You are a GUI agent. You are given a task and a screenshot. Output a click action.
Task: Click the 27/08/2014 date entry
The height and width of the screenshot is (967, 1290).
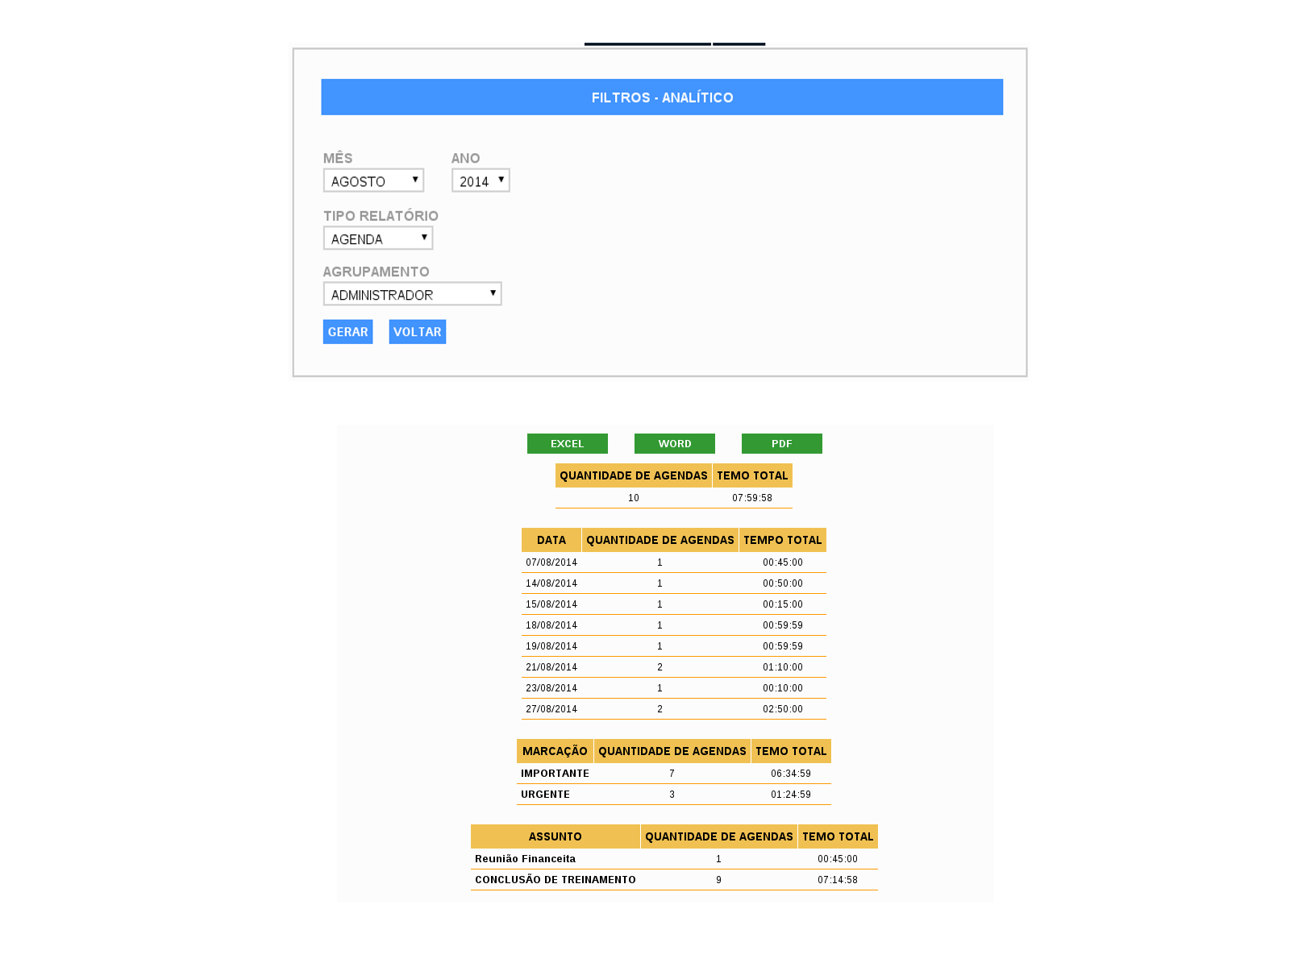pos(551,709)
